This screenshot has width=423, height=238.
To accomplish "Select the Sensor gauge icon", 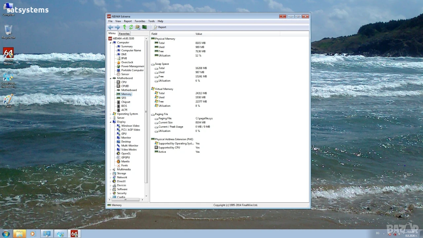I will 119,74.
